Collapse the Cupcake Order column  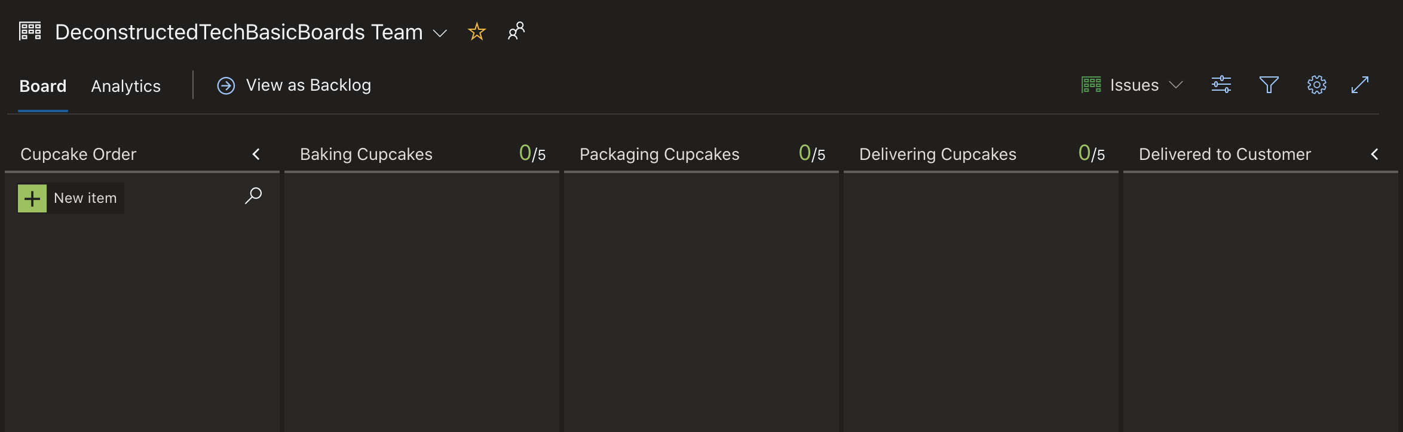point(256,154)
